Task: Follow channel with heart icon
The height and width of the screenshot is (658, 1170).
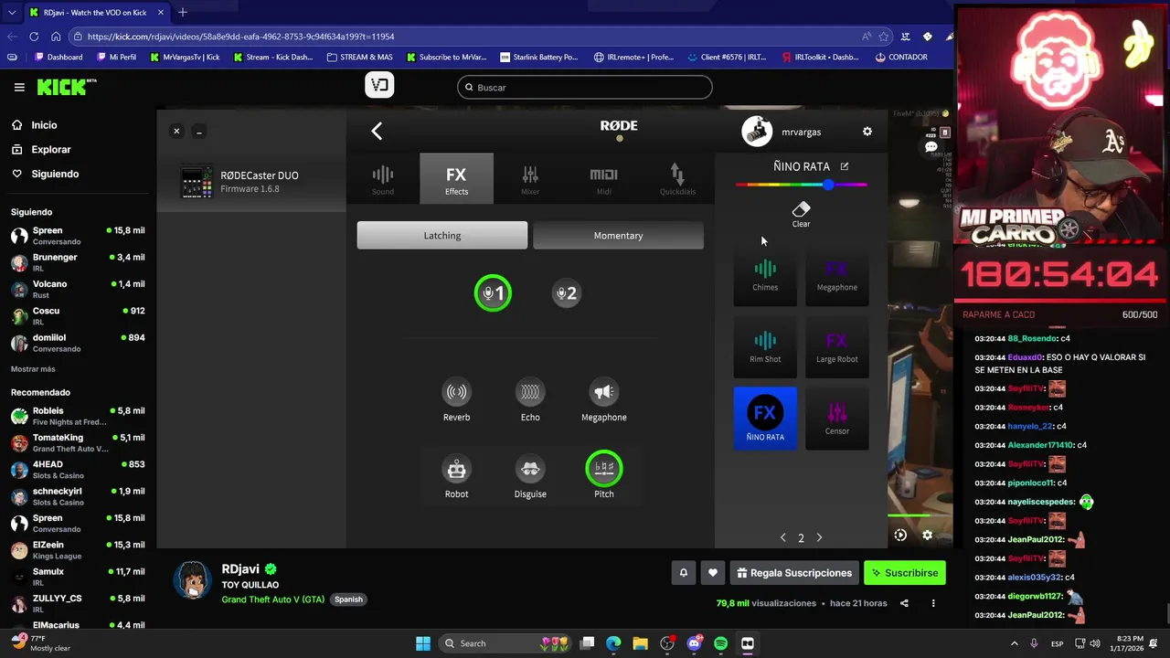Action: [x=713, y=573]
